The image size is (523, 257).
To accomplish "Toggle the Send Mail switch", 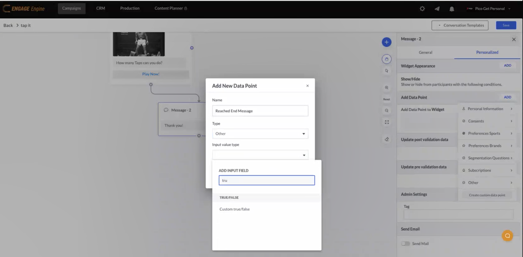I will click(x=405, y=243).
